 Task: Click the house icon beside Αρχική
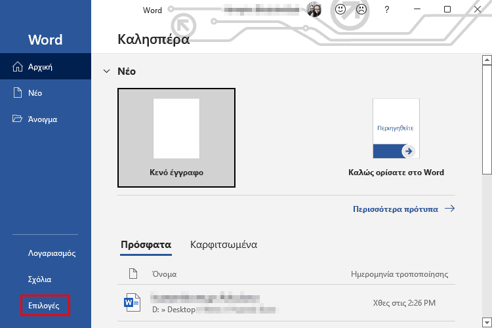pos(18,66)
